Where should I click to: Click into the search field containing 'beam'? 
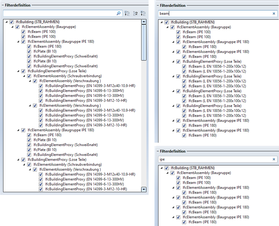(215, 14)
